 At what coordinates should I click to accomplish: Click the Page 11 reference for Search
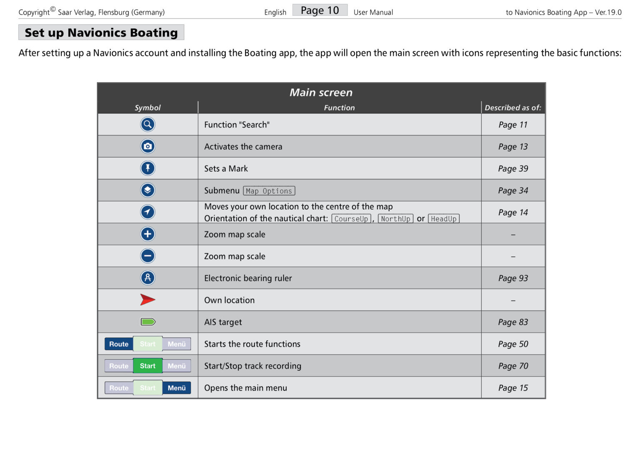pyautogui.click(x=513, y=125)
